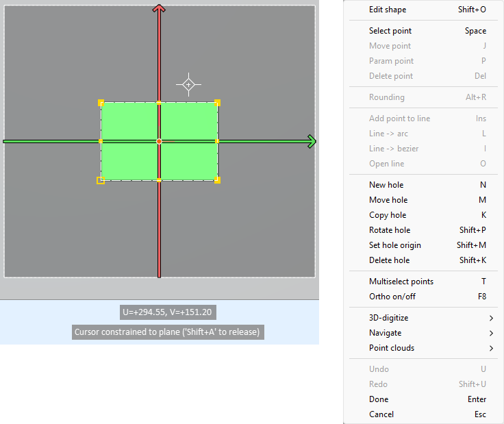The image size is (504, 424).
Task: Click the red vertical axis arrowhead
Action: tap(159, 8)
